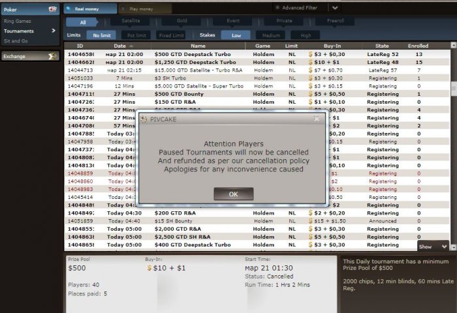
Task: Click coin icon for $500 GTD Bounty
Action: 310,94
